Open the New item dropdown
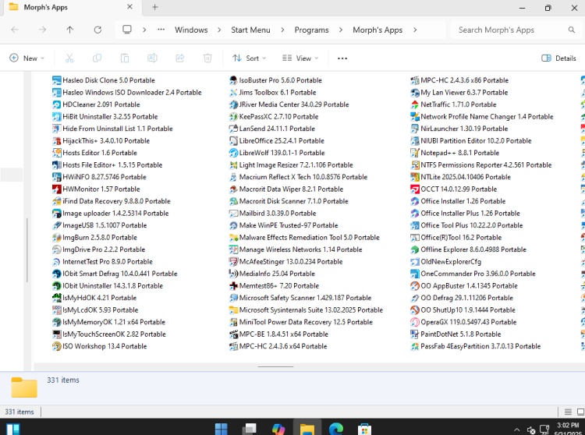 click(x=27, y=58)
